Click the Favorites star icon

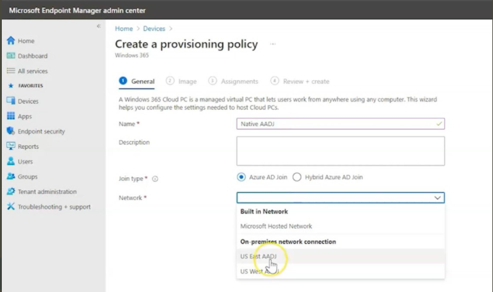click(x=11, y=86)
